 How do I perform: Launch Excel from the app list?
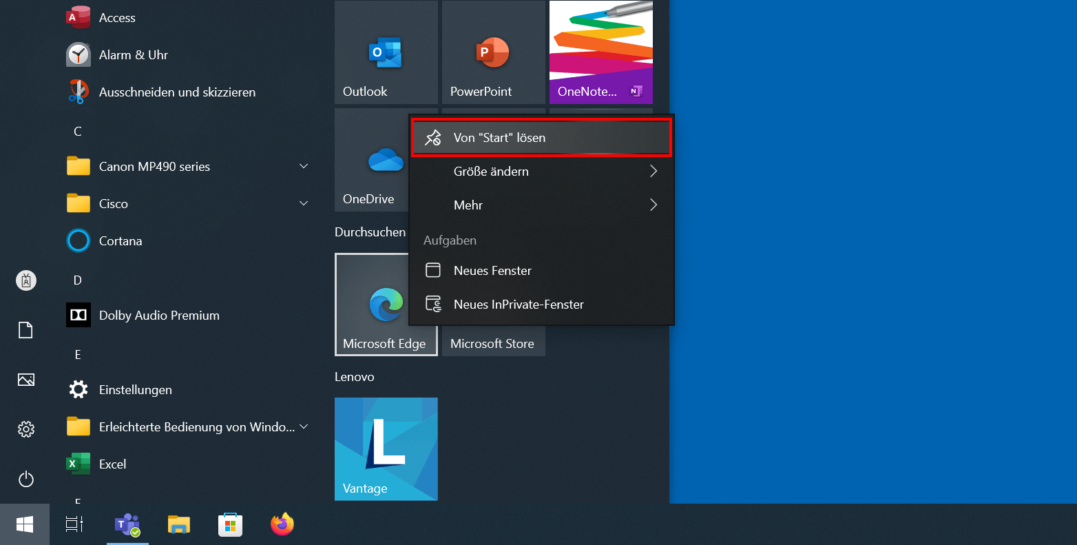coord(186,464)
